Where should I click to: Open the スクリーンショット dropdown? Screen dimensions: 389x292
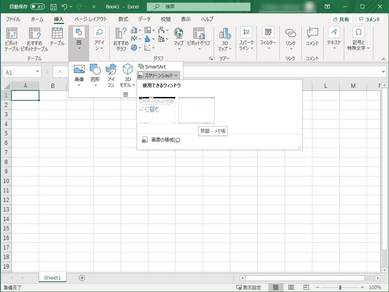(x=158, y=75)
